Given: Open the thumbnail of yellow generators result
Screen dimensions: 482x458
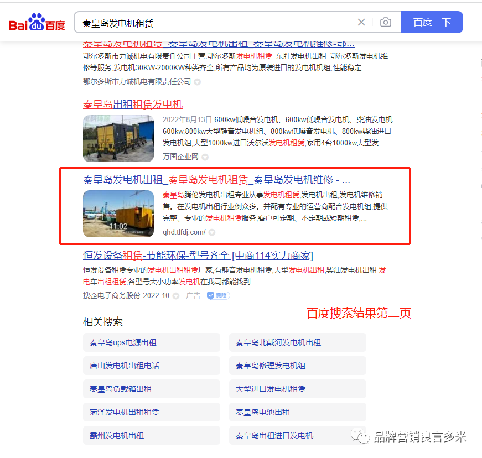Looking at the screenshot, I should tap(118, 138).
